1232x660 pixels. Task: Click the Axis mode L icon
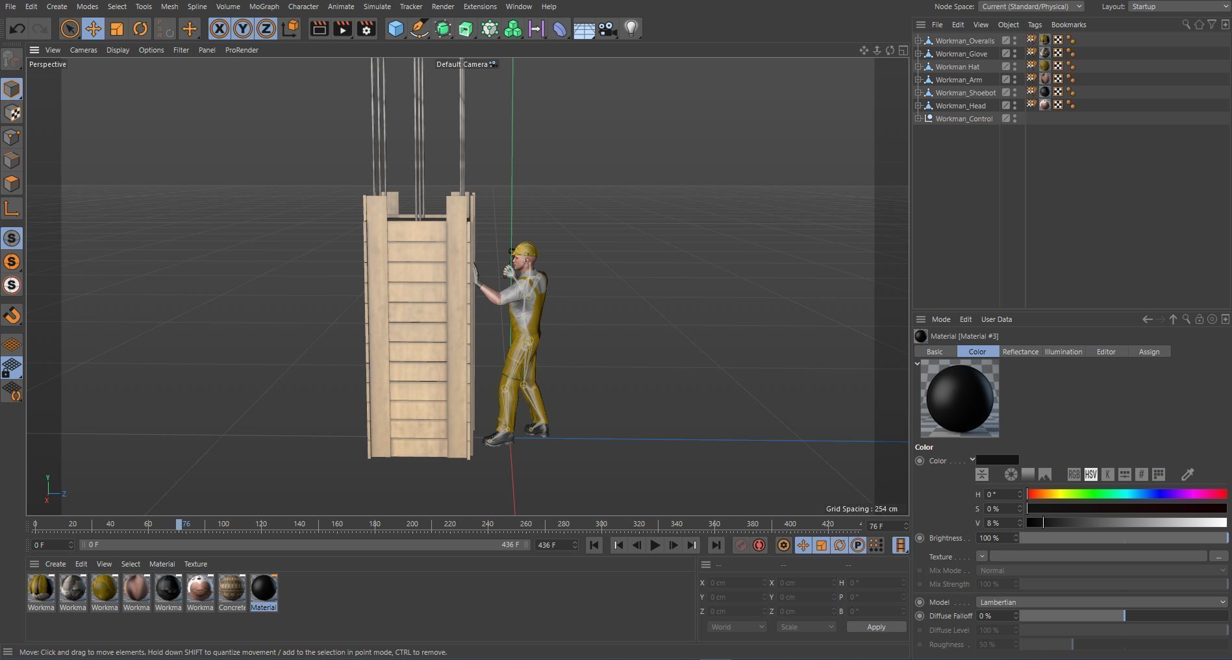12,208
